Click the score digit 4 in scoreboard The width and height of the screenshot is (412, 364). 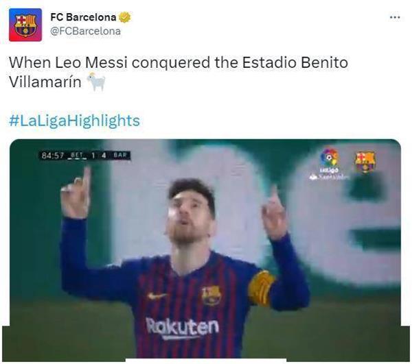104,156
